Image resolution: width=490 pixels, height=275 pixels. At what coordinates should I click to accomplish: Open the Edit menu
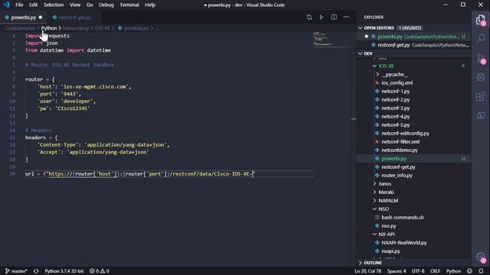[x=33, y=5]
